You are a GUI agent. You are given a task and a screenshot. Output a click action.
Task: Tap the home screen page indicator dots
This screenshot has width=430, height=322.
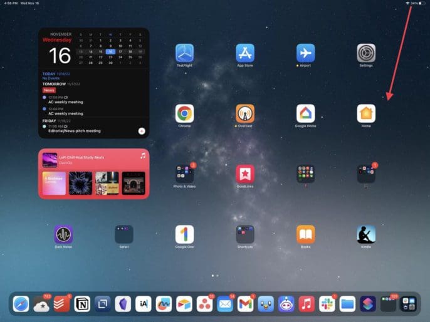click(x=215, y=276)
